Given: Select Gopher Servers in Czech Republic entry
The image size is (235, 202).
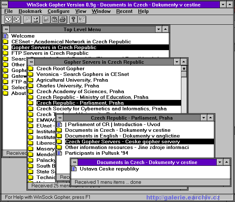Looking at the screenshot, I should 90,47.
